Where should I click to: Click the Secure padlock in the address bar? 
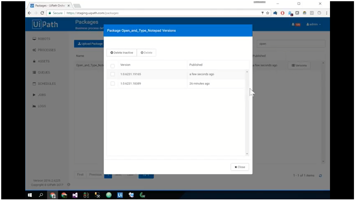coord(50,13)
